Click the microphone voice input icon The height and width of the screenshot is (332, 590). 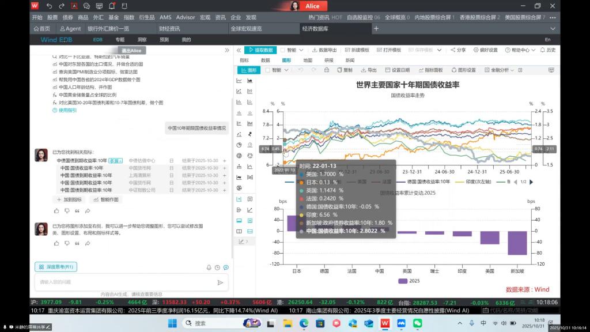[x=209, y=267]
